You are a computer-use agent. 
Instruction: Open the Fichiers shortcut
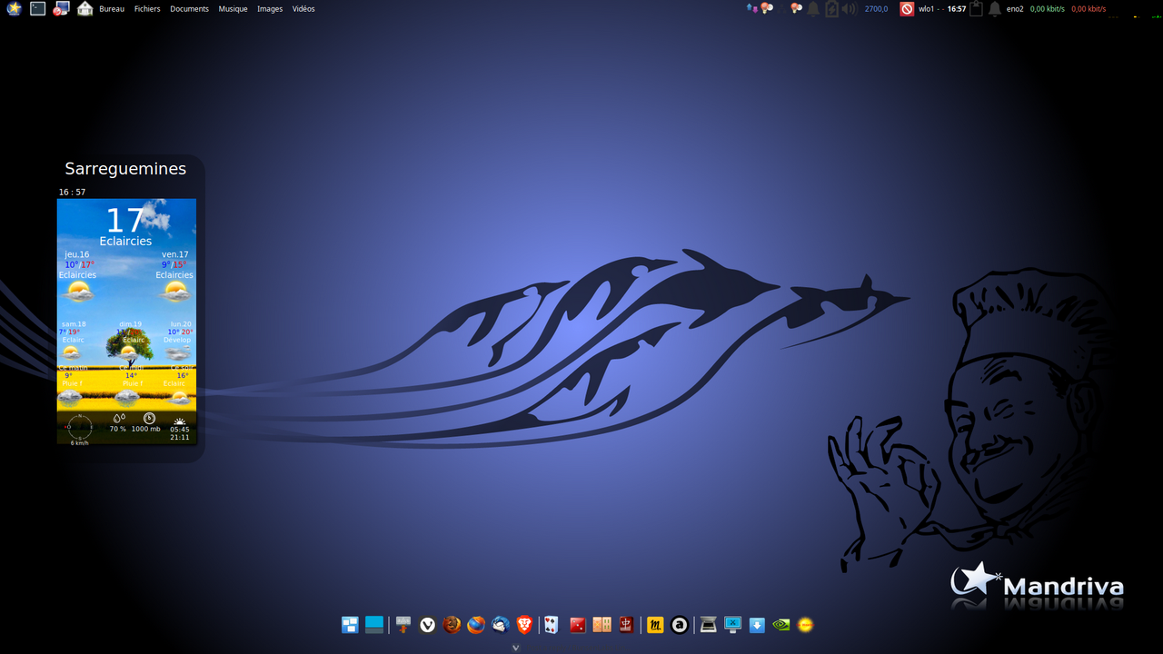click(x=147, y=9)
